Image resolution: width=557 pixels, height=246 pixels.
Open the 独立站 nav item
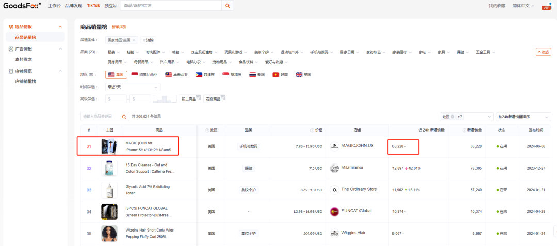[x=111, y=6]
